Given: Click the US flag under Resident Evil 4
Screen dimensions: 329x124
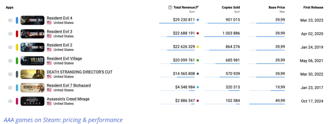Looking at the screenshot, I should [49, 23].
